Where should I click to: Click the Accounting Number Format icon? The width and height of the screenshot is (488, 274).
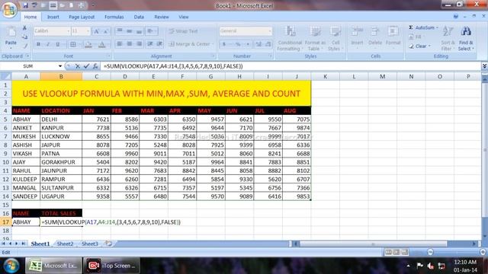224,44
